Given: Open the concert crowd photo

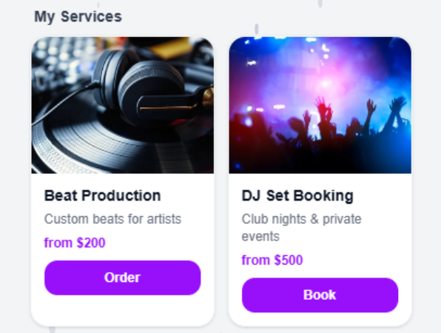Looking at the screenshot, I should 320,105.
